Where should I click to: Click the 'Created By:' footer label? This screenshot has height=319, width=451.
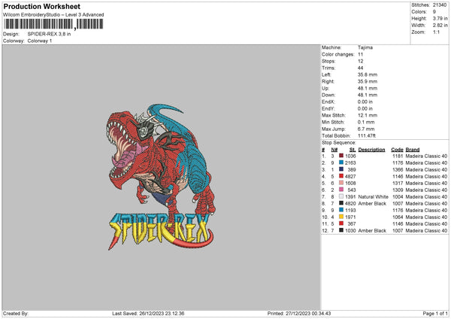pos(16,314)
